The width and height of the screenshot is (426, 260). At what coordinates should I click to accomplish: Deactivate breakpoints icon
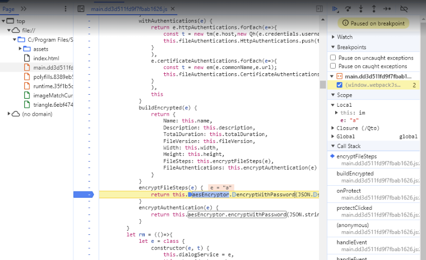[x=404, y=9]
